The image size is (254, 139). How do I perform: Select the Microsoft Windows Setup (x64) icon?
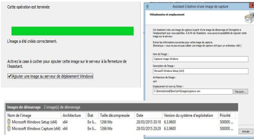coord(9,122)
